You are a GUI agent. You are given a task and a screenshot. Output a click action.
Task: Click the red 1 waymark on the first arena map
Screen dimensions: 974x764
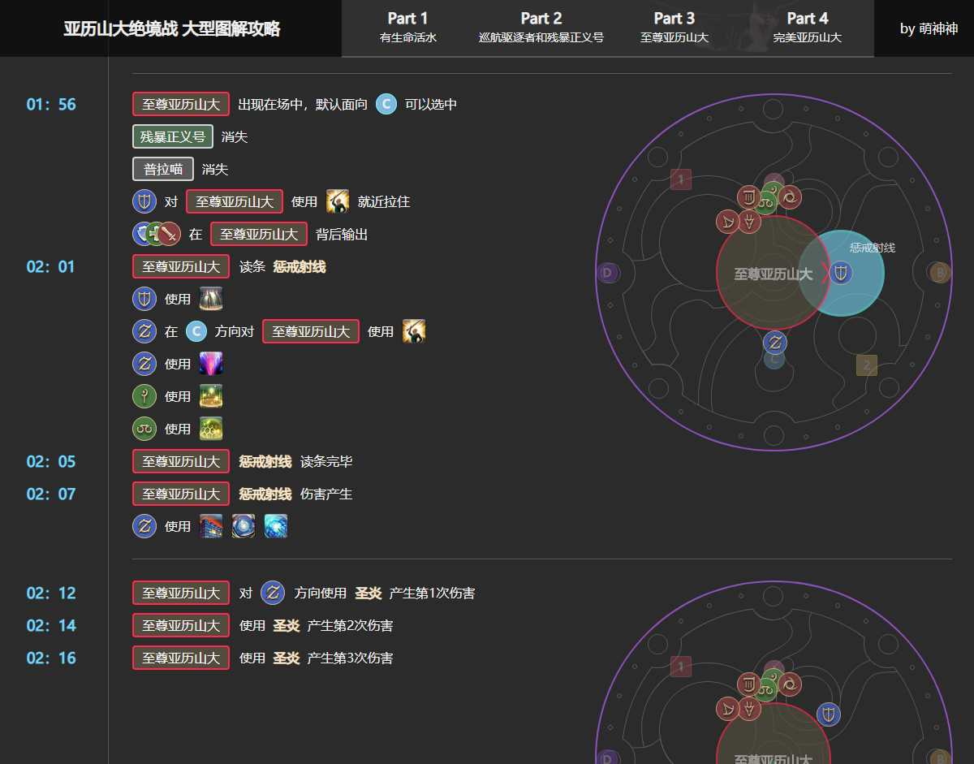pyautogui.click(x=681, y=179)
